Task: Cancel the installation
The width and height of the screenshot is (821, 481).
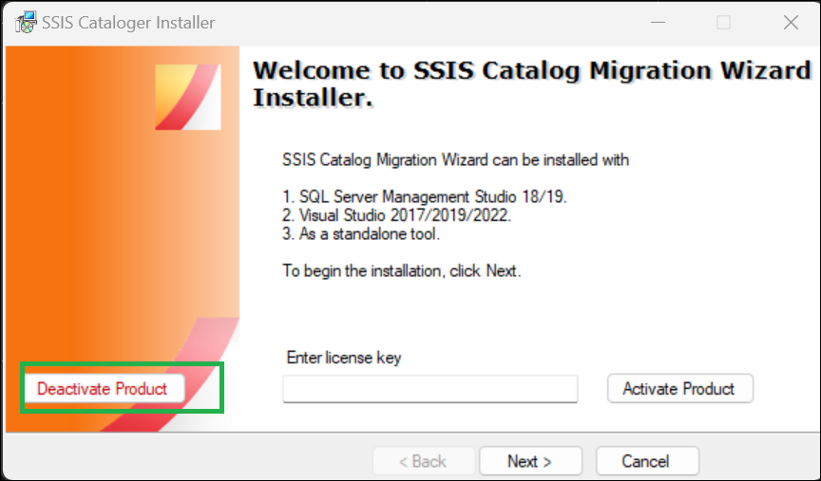Action: pyautogui.click(x=647, y=461)
